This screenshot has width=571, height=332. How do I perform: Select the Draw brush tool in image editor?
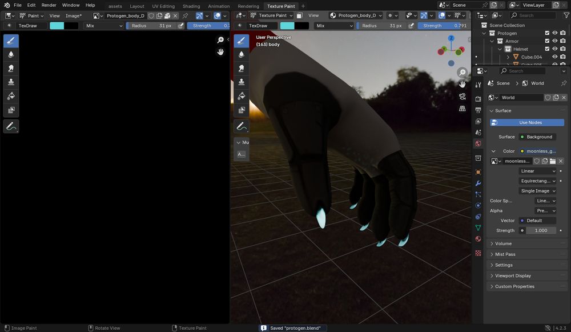tap(11, 41)
